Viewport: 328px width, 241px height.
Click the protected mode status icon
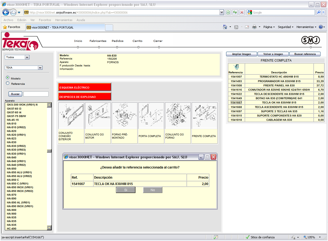(x=293, y=237)
